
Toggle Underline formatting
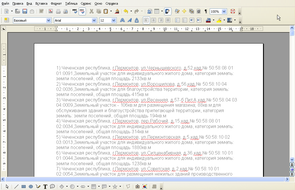[137, 20]
